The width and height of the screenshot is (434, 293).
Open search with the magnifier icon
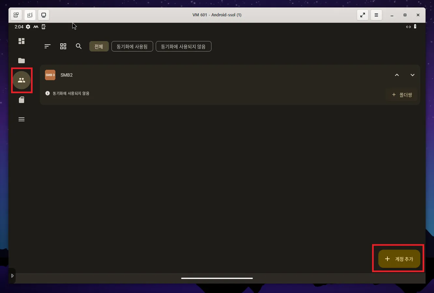[x=79, y=46]
